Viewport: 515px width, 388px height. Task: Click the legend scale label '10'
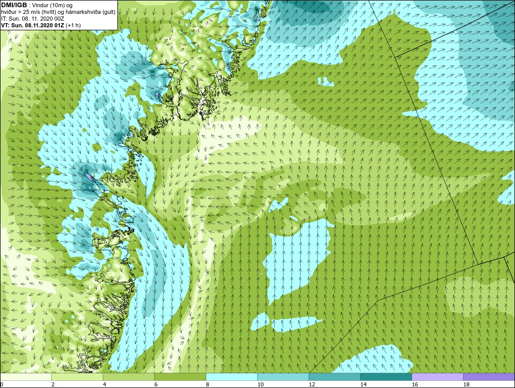[260, 384]
